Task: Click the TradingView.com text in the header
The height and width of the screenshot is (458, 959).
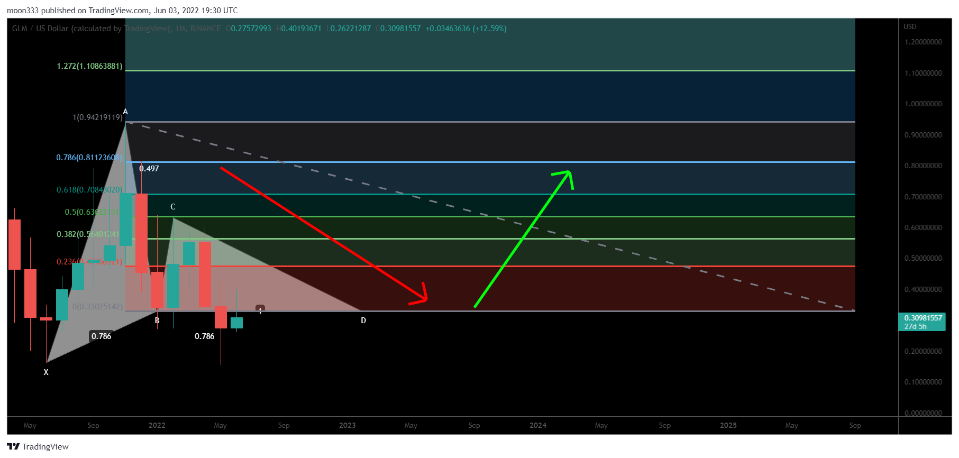Action: 118,11
